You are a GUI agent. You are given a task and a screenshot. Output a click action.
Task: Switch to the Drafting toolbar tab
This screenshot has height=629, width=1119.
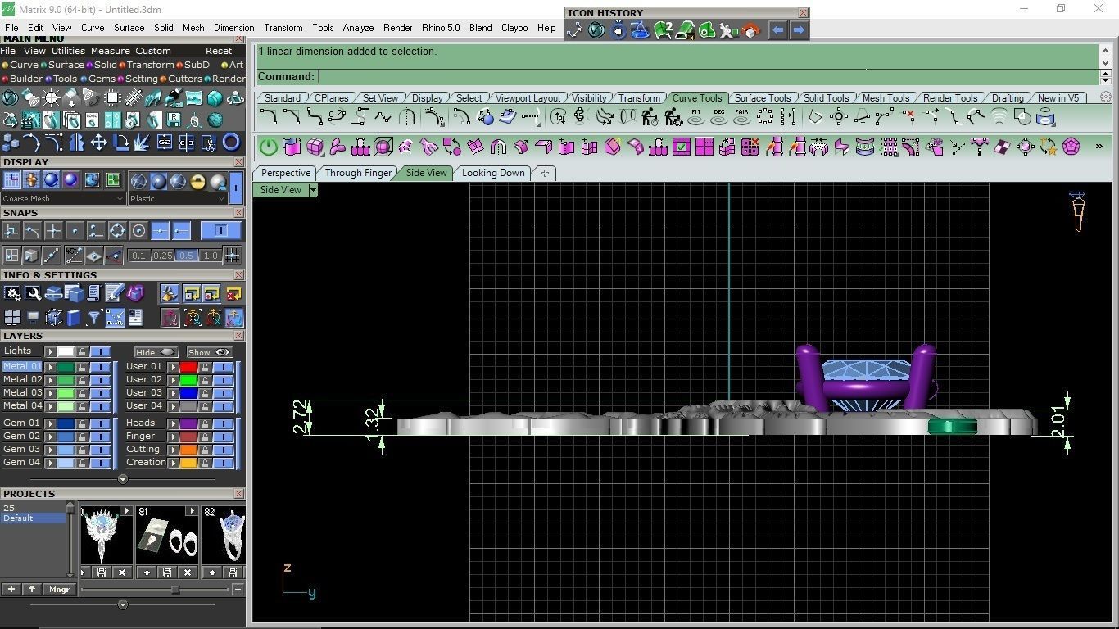(x=1008, y=98)
